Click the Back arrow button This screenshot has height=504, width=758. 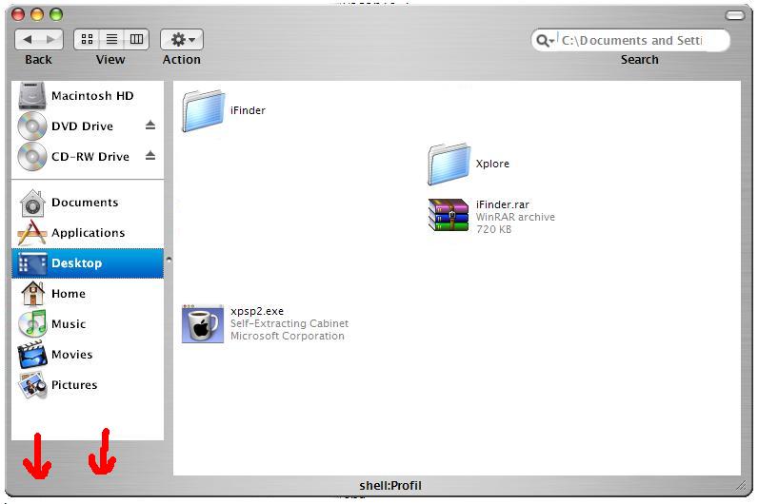pos(28,40)
